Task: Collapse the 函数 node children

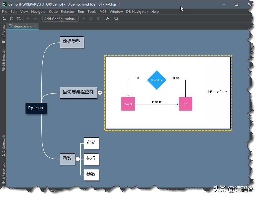Action: coord(78,159)
